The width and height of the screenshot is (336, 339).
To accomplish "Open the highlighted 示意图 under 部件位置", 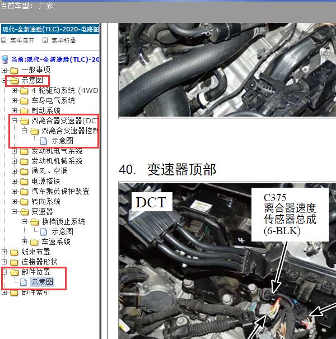I will tap(42, 282).
